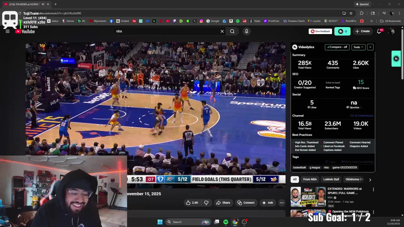
Task: Dislike the video with thumbs down
Action: tap(206, 203)
